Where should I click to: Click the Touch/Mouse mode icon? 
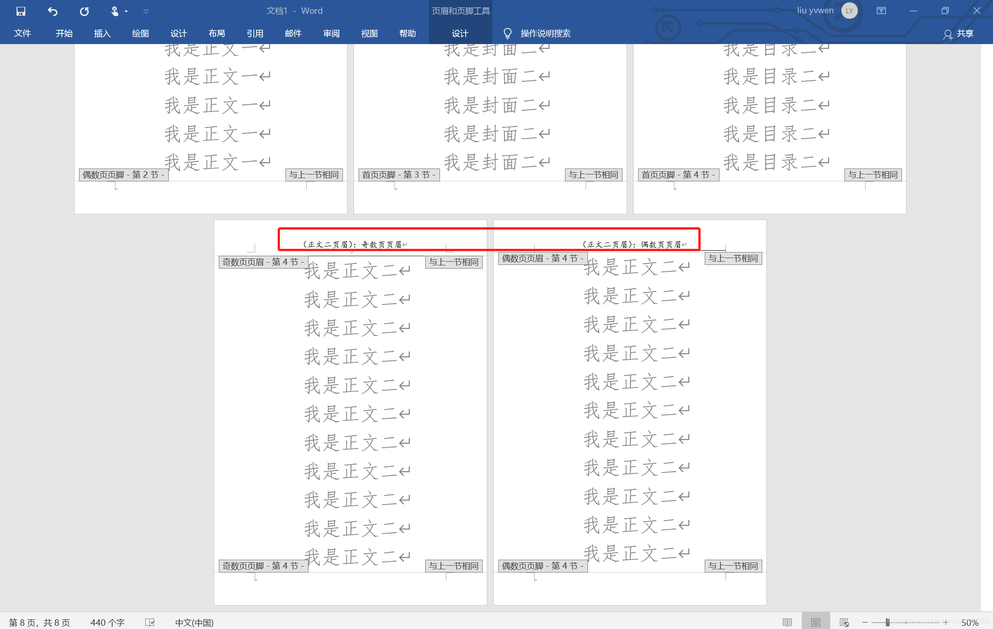(114, 11)
